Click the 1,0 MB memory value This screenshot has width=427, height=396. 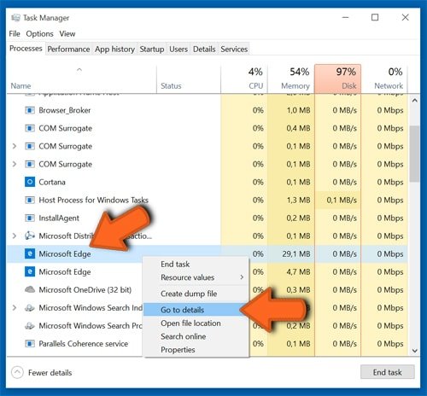[x=298, y=110]
